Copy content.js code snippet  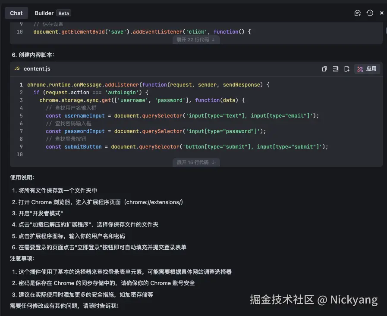[324, 69]
